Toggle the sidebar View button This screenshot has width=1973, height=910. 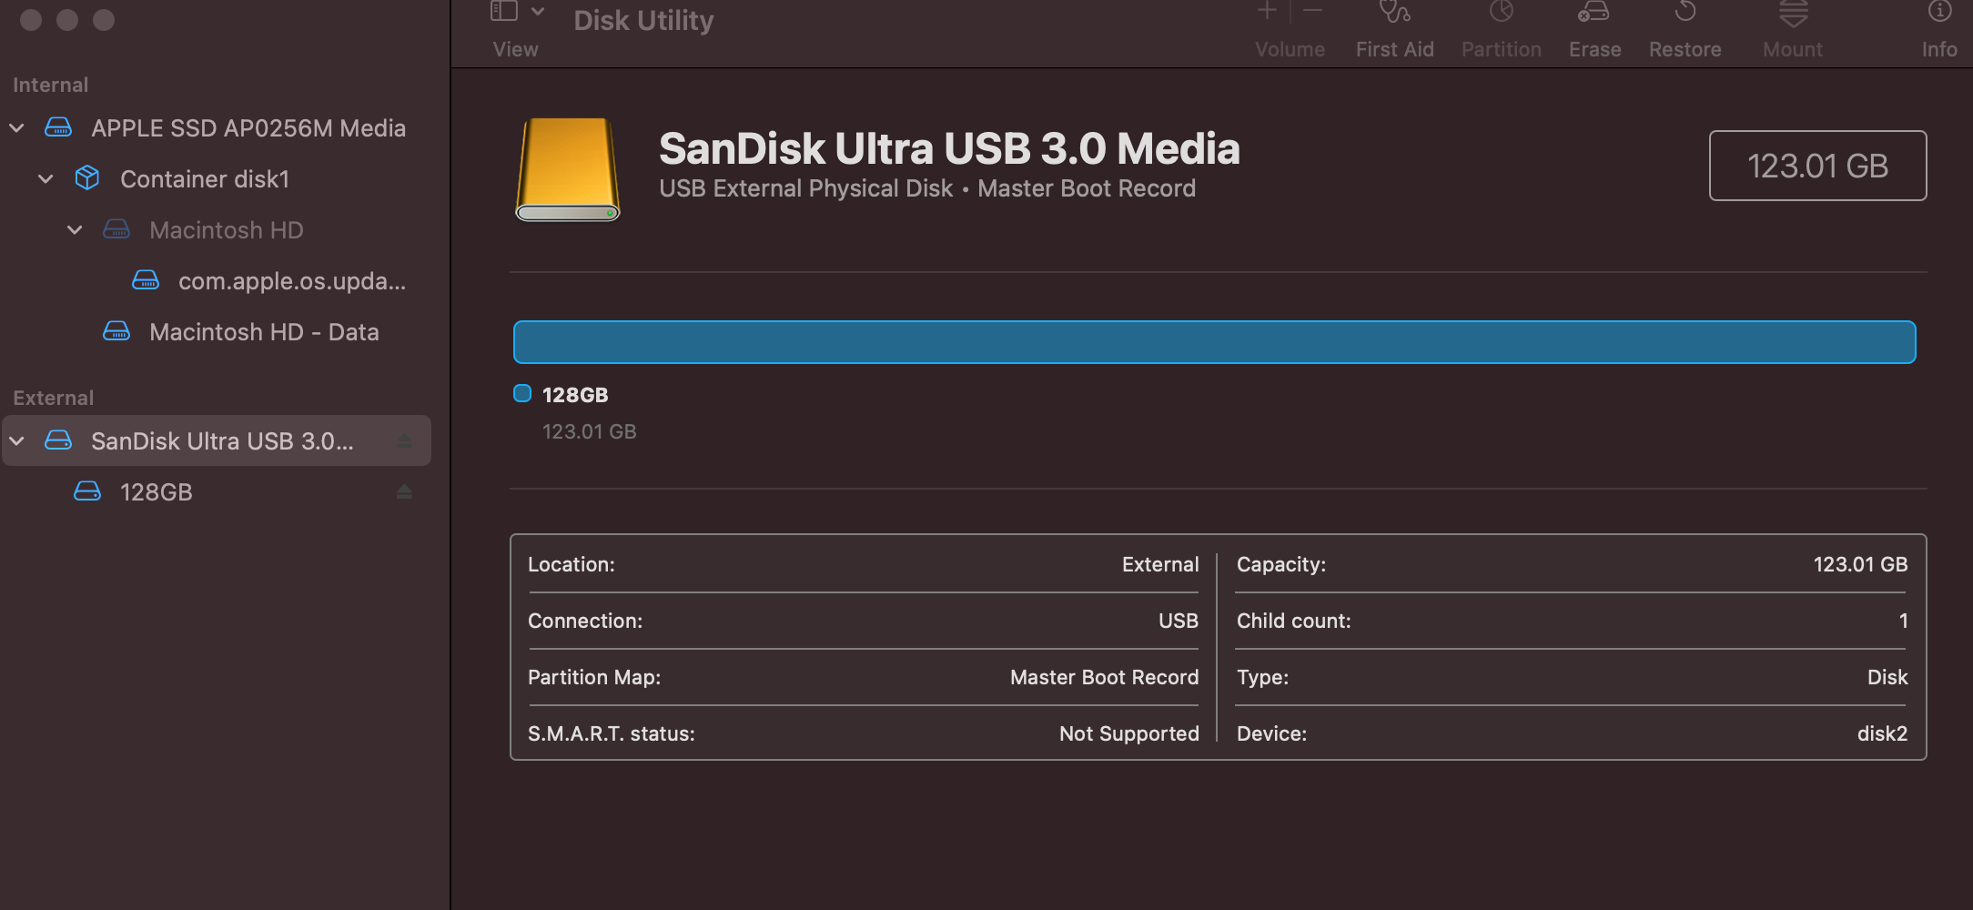[504, 12]
